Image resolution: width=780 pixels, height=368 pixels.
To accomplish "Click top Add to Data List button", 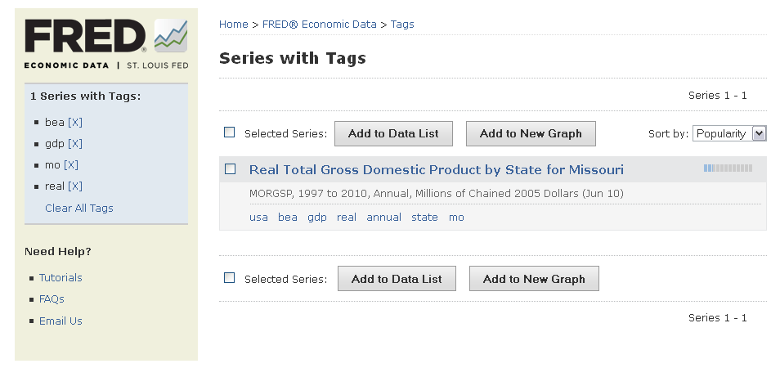I will [x=393, y=134].
